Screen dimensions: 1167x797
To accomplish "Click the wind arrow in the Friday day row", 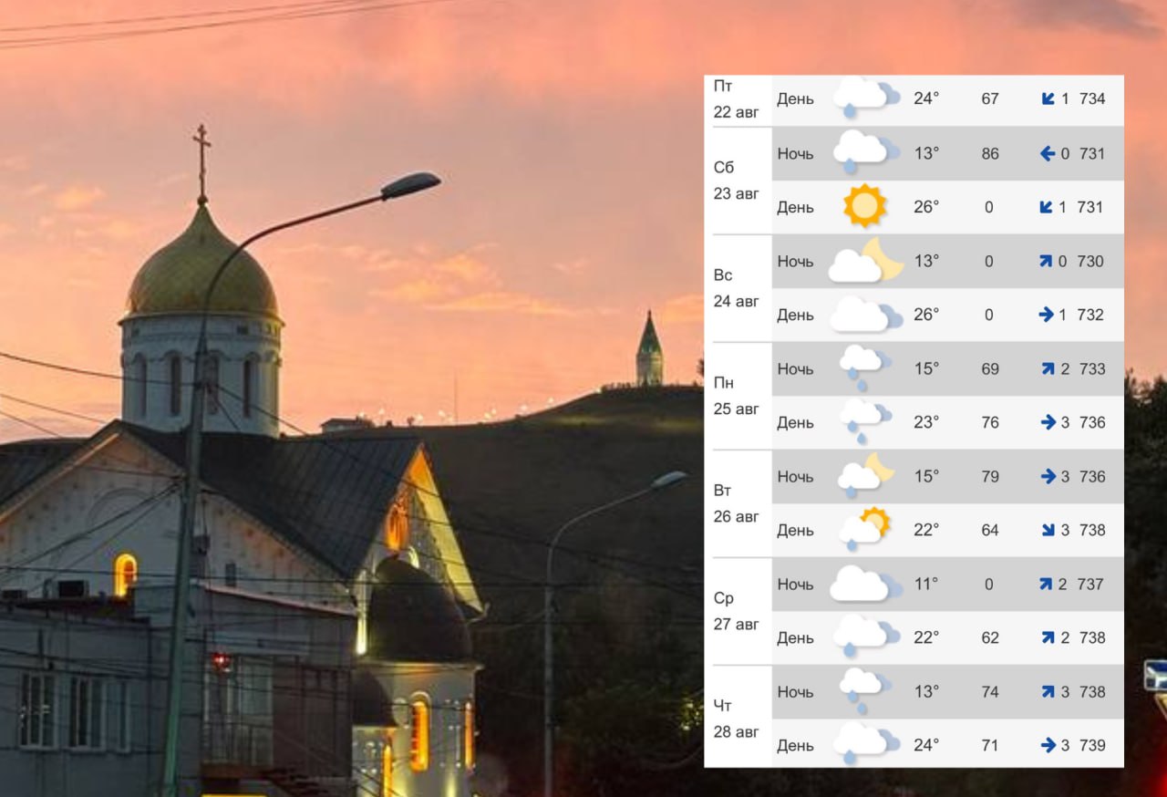I will [1048, 98].
